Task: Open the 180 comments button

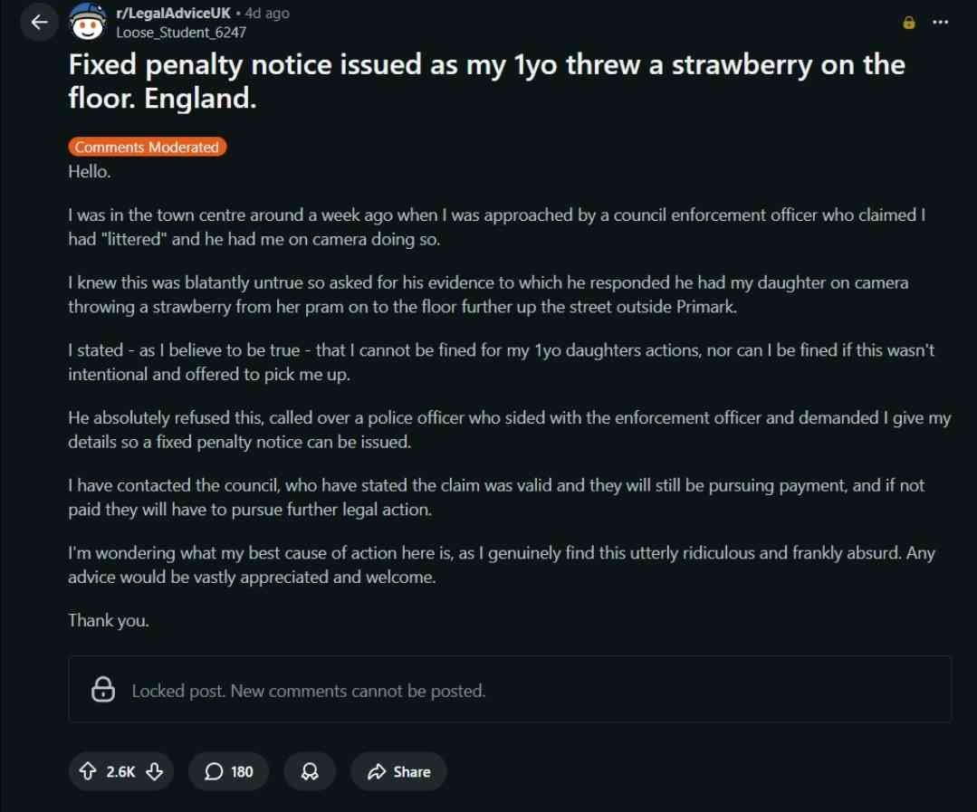Action: [x=229, y=771]
